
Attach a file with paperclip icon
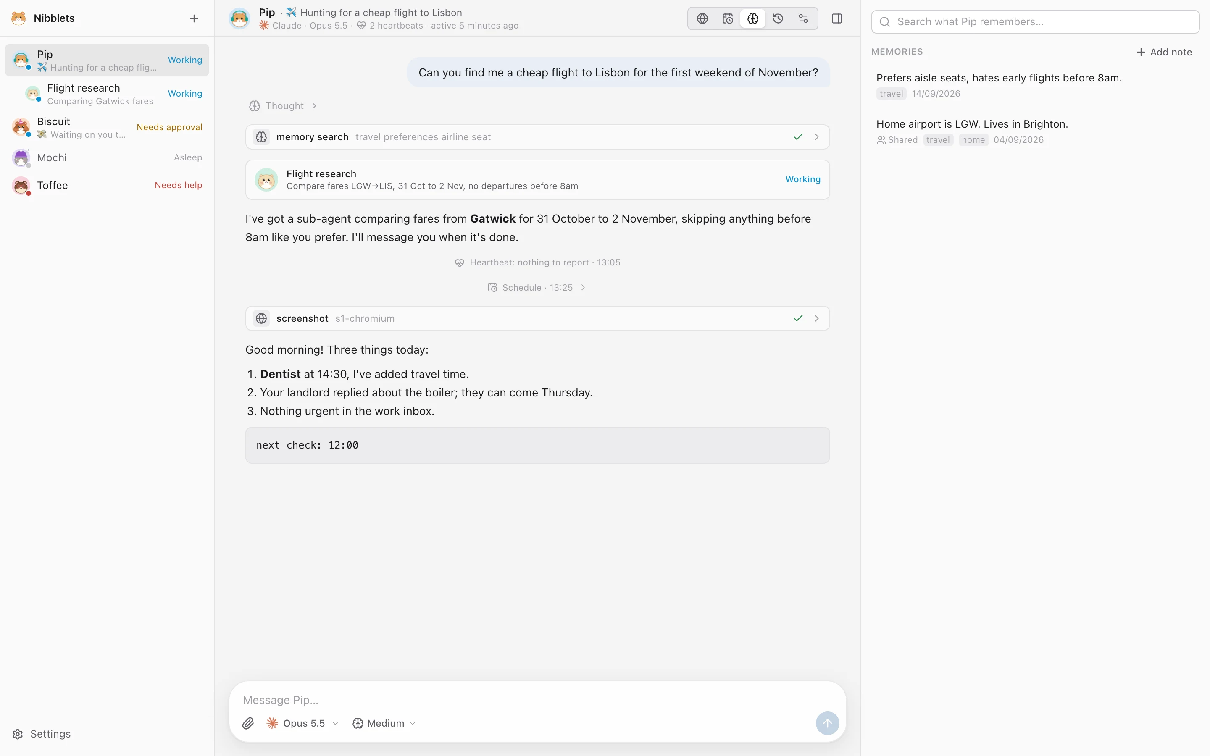point(248,723)
